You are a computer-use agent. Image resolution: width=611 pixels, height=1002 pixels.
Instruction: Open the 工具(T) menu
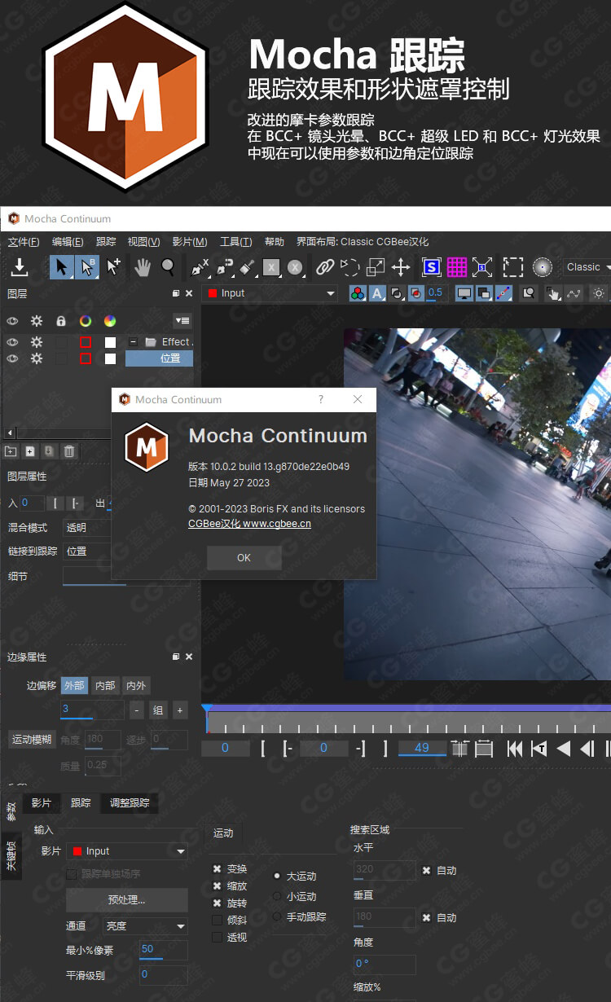pos(235,242)
